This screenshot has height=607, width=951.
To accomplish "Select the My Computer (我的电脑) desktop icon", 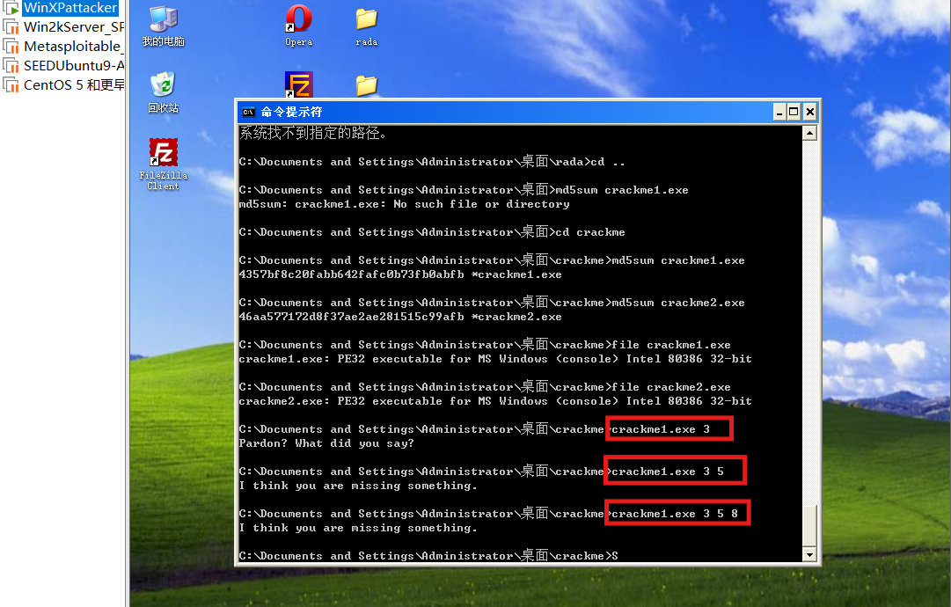I will 163,26.
